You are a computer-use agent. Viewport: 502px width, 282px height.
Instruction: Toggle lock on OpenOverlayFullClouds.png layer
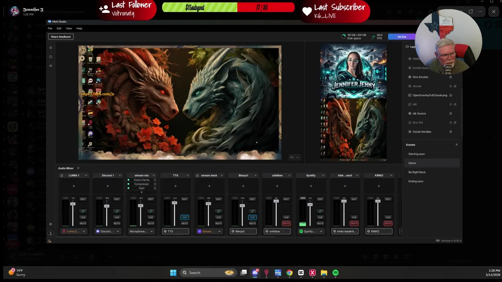point(451,95)
